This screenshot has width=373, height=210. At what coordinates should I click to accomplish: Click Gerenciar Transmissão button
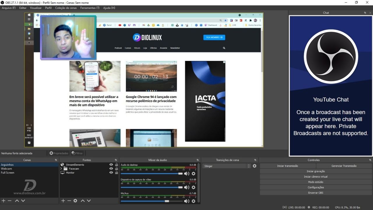pos(344,166)
